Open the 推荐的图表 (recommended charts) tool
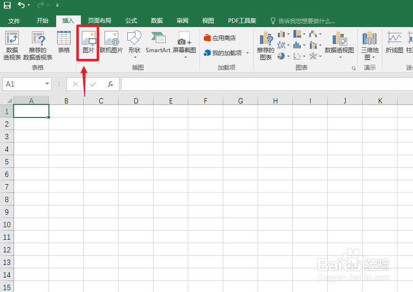The height and width of the screenshot is (292, 413). tap(265, 44)
